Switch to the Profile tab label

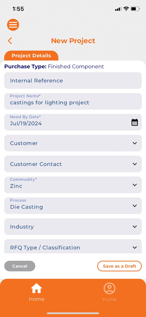(x=109, y=299)
